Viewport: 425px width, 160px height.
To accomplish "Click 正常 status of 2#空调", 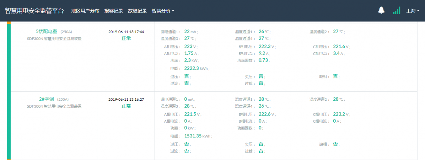I will point(126,106).
